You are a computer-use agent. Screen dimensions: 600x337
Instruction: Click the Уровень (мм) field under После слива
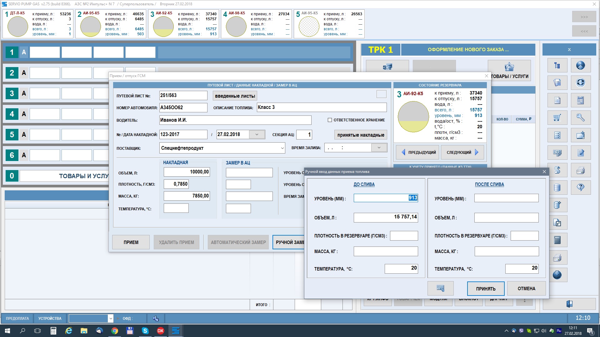click(x=506, y=198)
